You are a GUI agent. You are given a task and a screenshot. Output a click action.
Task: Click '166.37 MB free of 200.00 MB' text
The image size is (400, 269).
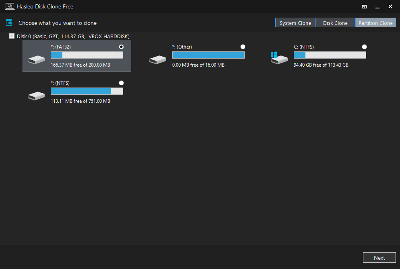point(80,65)
